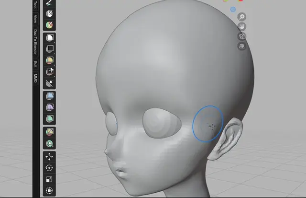Viewport: 306px width, 198px height.
Task: Toggle perspective/orthographic grid button
Action: click(241, 46)
